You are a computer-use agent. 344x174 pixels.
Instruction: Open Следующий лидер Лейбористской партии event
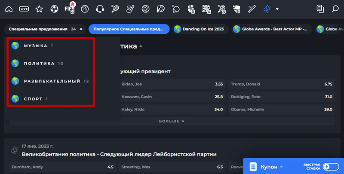click(x=119, y=154)
